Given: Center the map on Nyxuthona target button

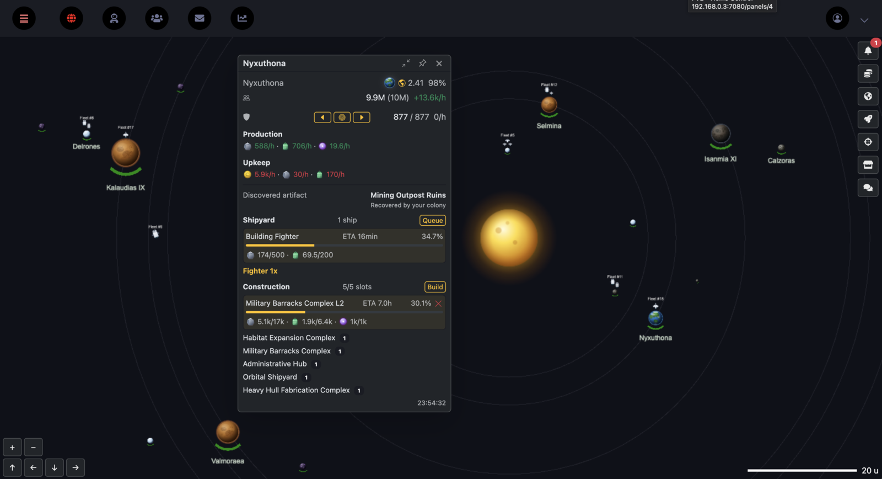Looking at the screenshot, I should (x=342, y=117).
